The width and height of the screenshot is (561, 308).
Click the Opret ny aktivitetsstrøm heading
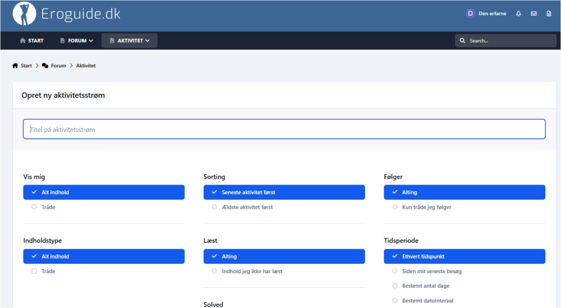pos(63,95)
